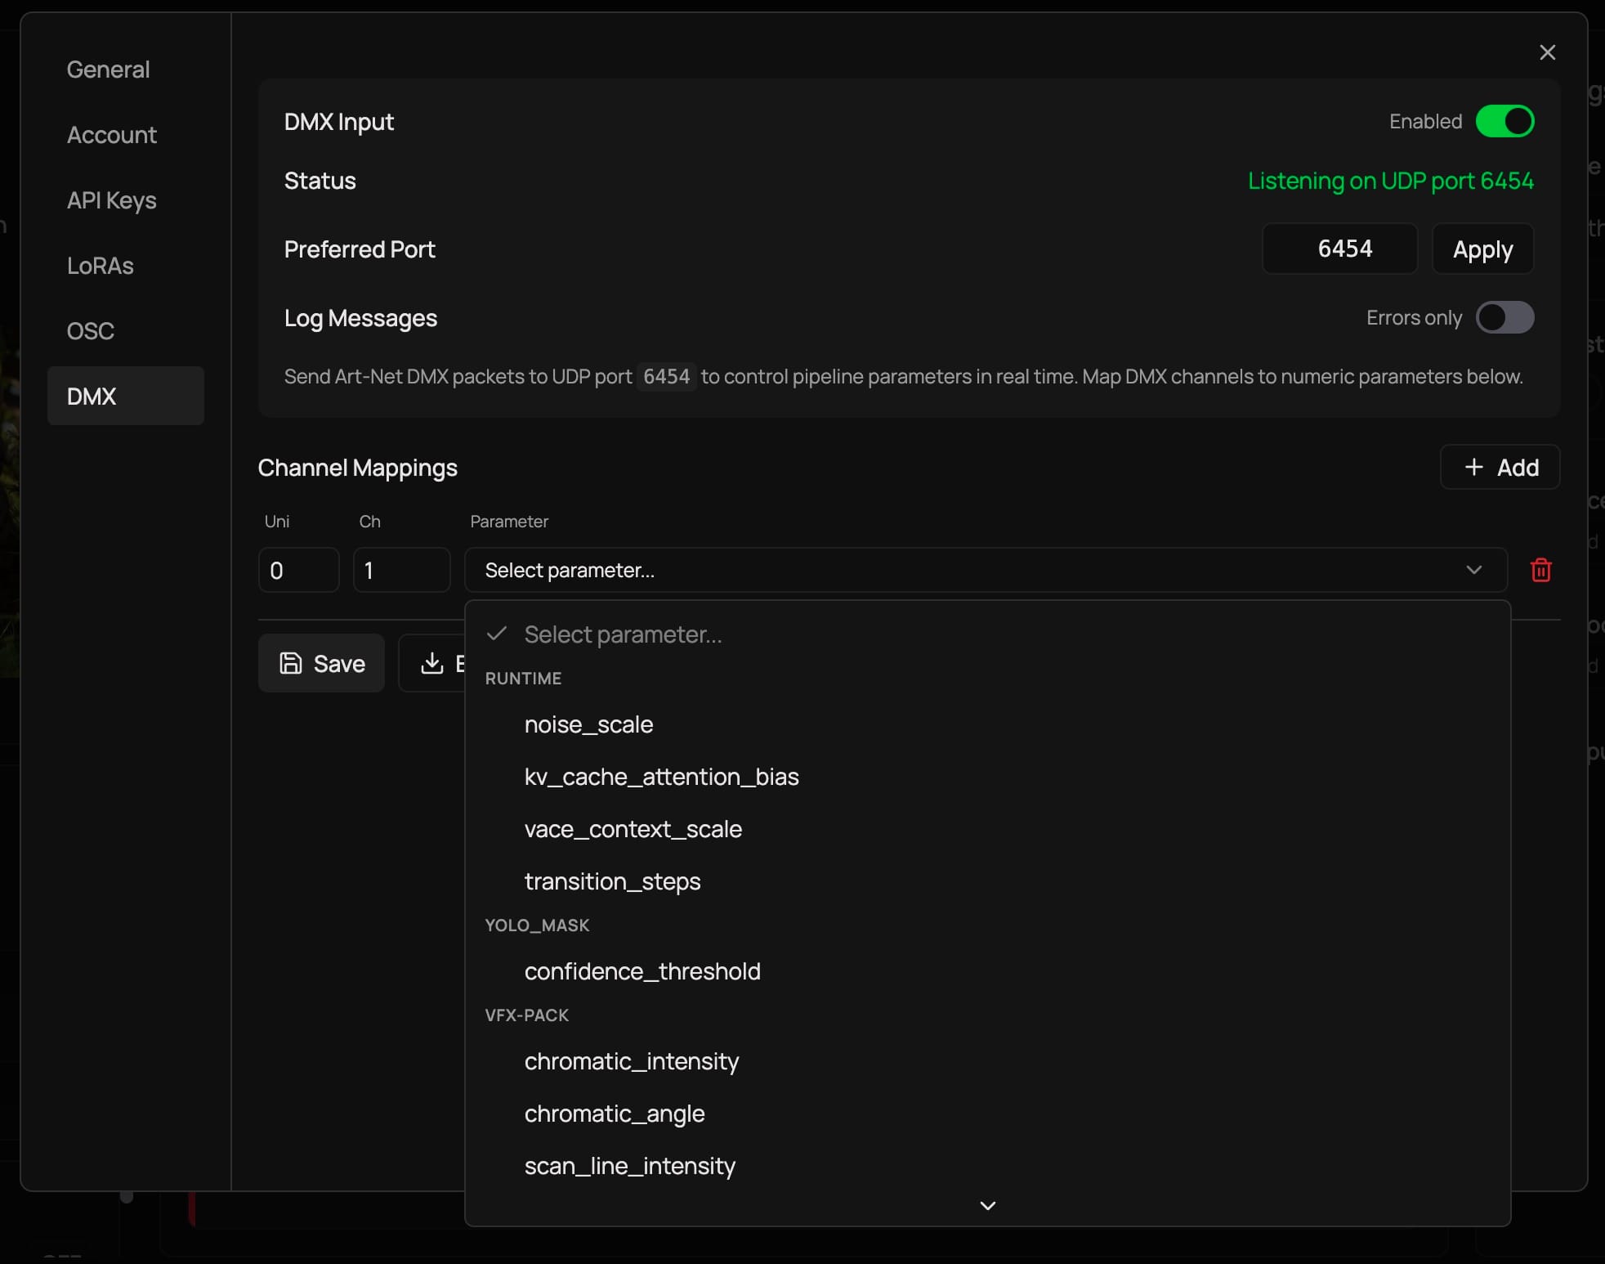Select confidence_threshold under YOLO_MASK

click(x=642, y=971)
